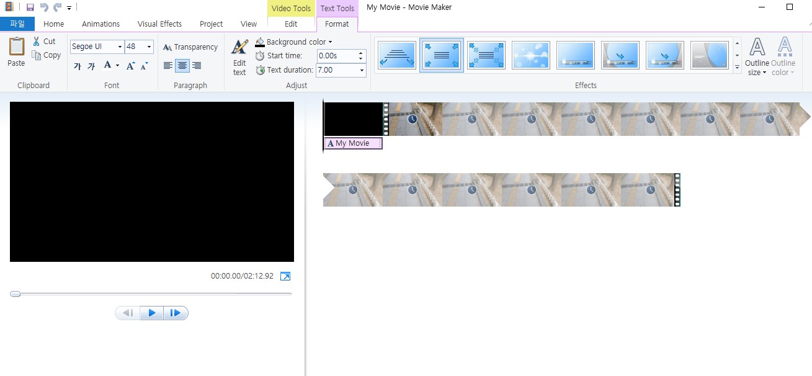
Task: Cut the selected item
Action: click(x=44, y=42)
